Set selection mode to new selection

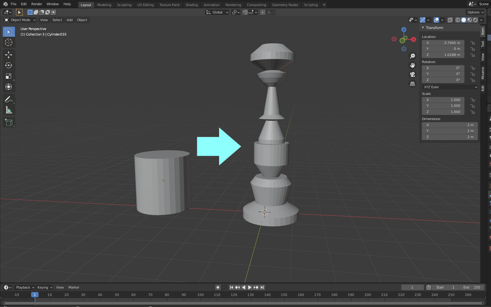coord(30,12)
